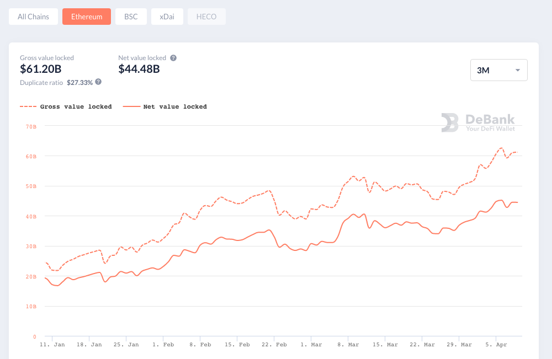
Task: Click the 27.33% duplicate ratio value
Action: pyautogui.click(x=79, y=82)
